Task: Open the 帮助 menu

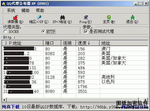Action: pos(40,11)
